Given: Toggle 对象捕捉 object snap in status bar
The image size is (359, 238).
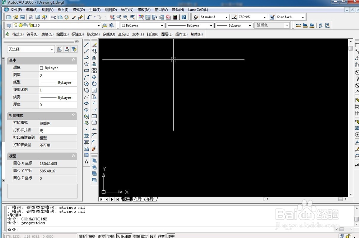Looking at the screenshot, I should [x=124, y=236].
